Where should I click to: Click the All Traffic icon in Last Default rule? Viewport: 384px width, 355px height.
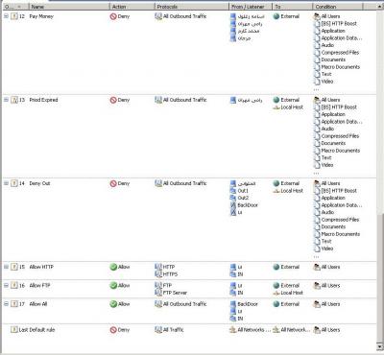pyautogui.click(x=158, y=330)
